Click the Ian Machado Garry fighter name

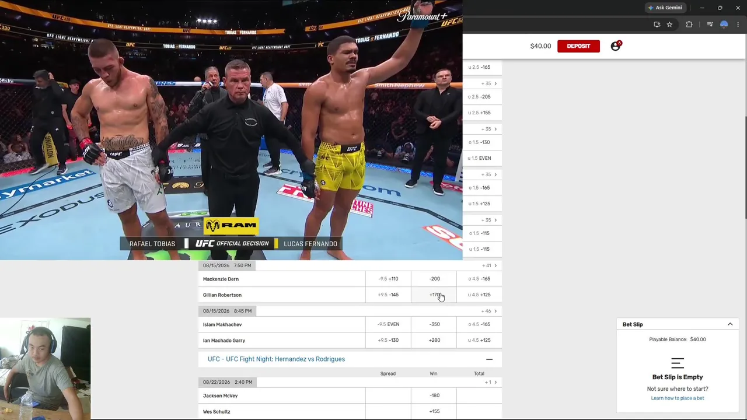click(224, 341)
